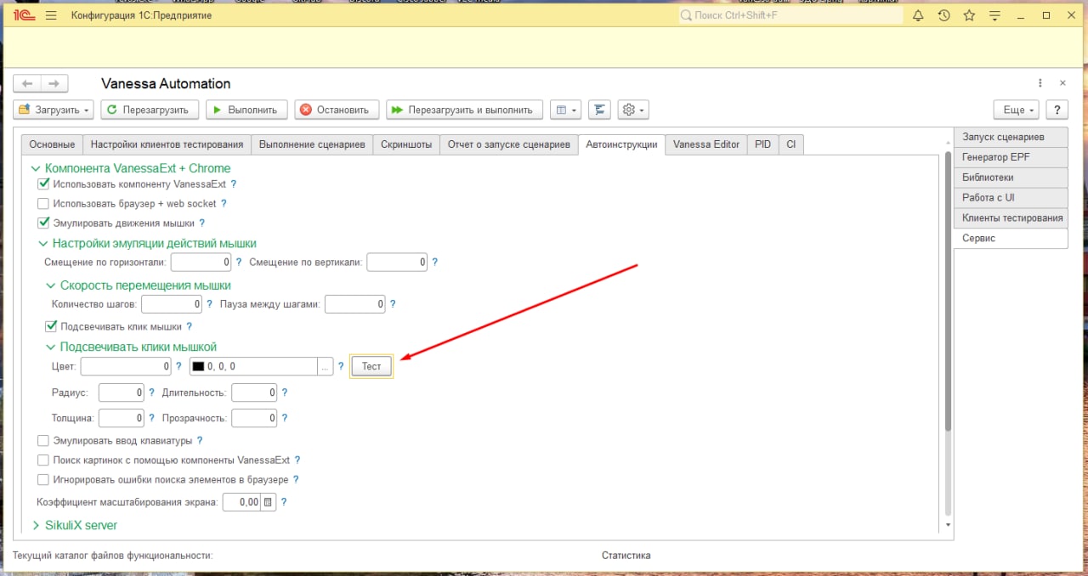The image size is (1088, 576).
Task: Show help for Смещение по горизонтали
Action: pyautogui.click(x=239, y=263)
